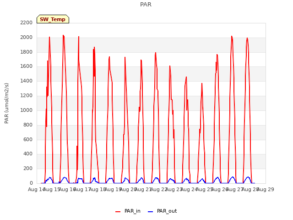
Task: Toggle the PAR_in legend entry
Action: click(128, 211)
